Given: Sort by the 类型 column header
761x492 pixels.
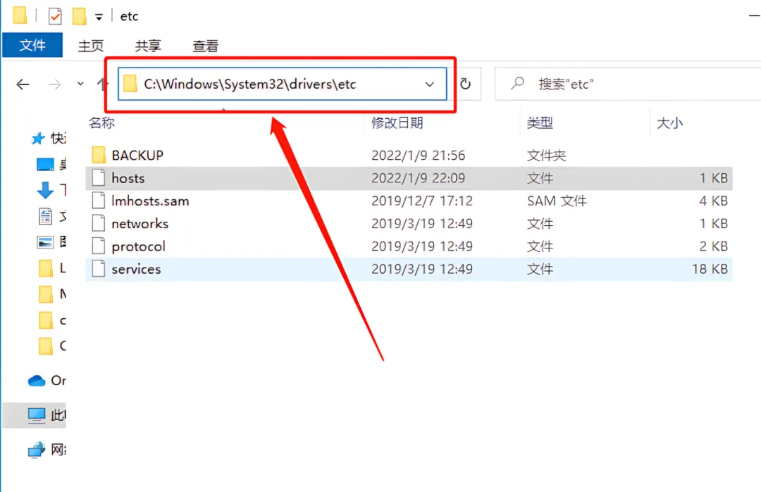Looking at the screenshot, I should tap(540, 122).
